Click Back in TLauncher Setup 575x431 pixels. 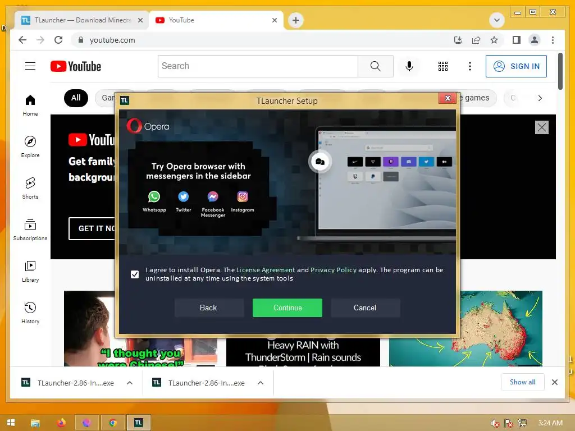[208, 308]
